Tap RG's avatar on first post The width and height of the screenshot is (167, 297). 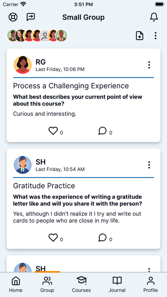(23, 65)
